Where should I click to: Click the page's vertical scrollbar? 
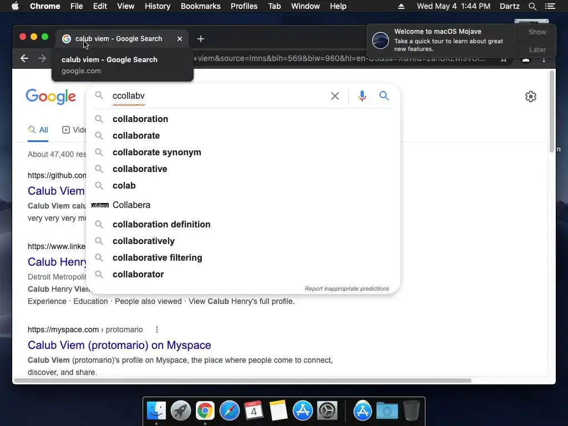coord(552,111)
